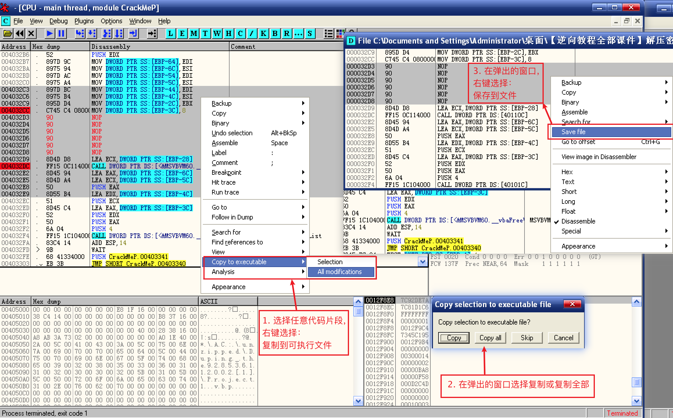
Task: Pause execution with the Pause icon
Action: [x=61, y=33]
